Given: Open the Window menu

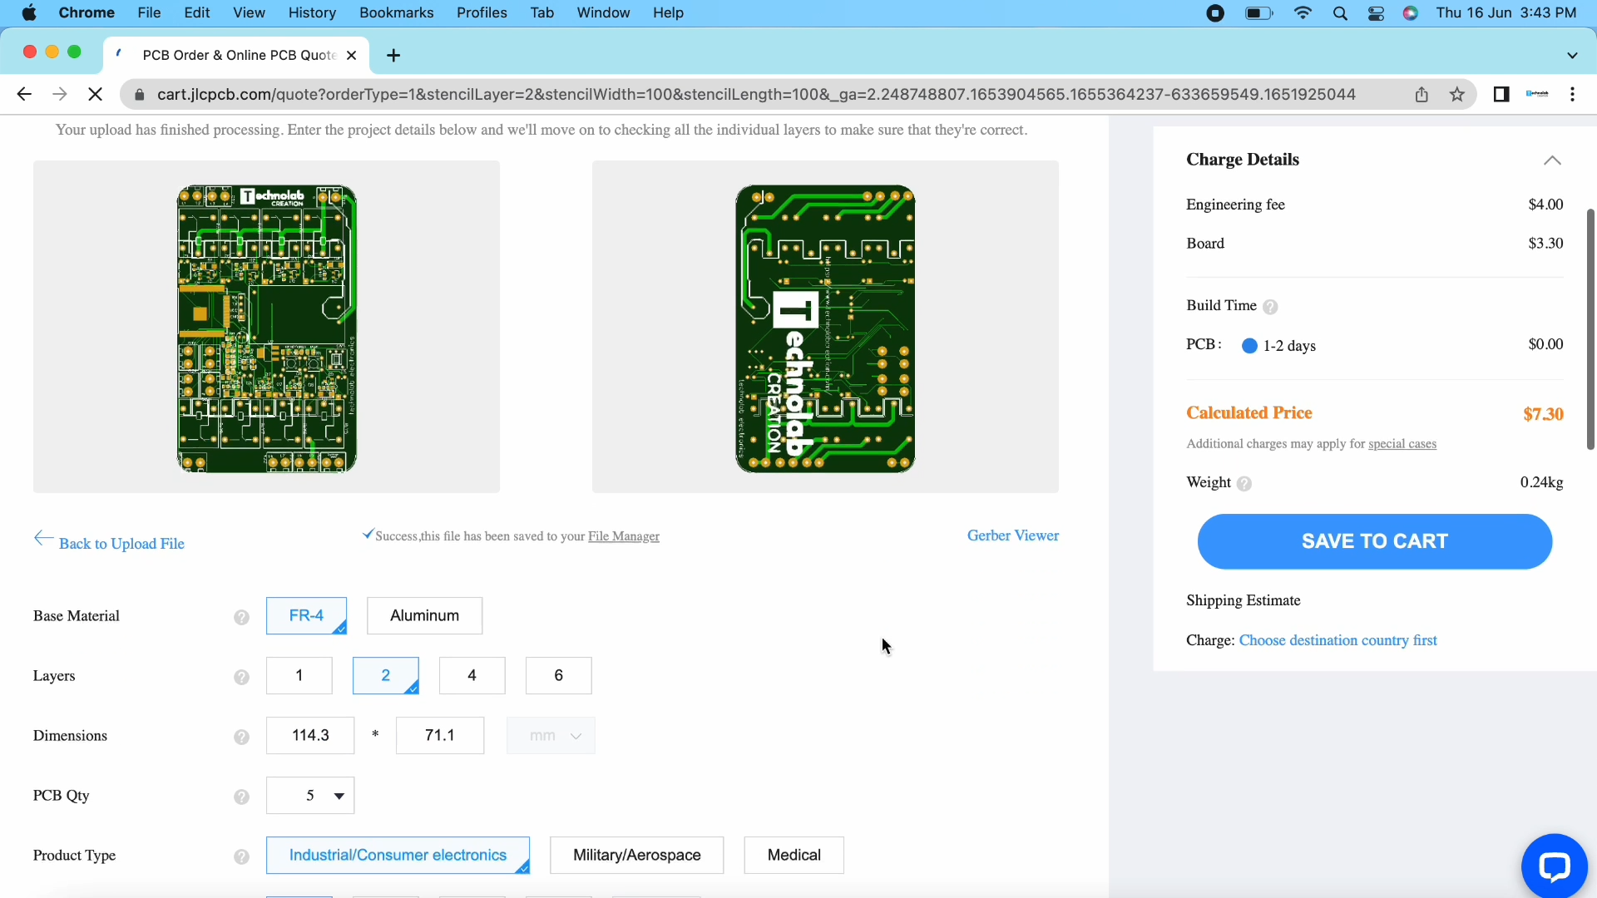Looking at the screenshot, I should (603, 12).
